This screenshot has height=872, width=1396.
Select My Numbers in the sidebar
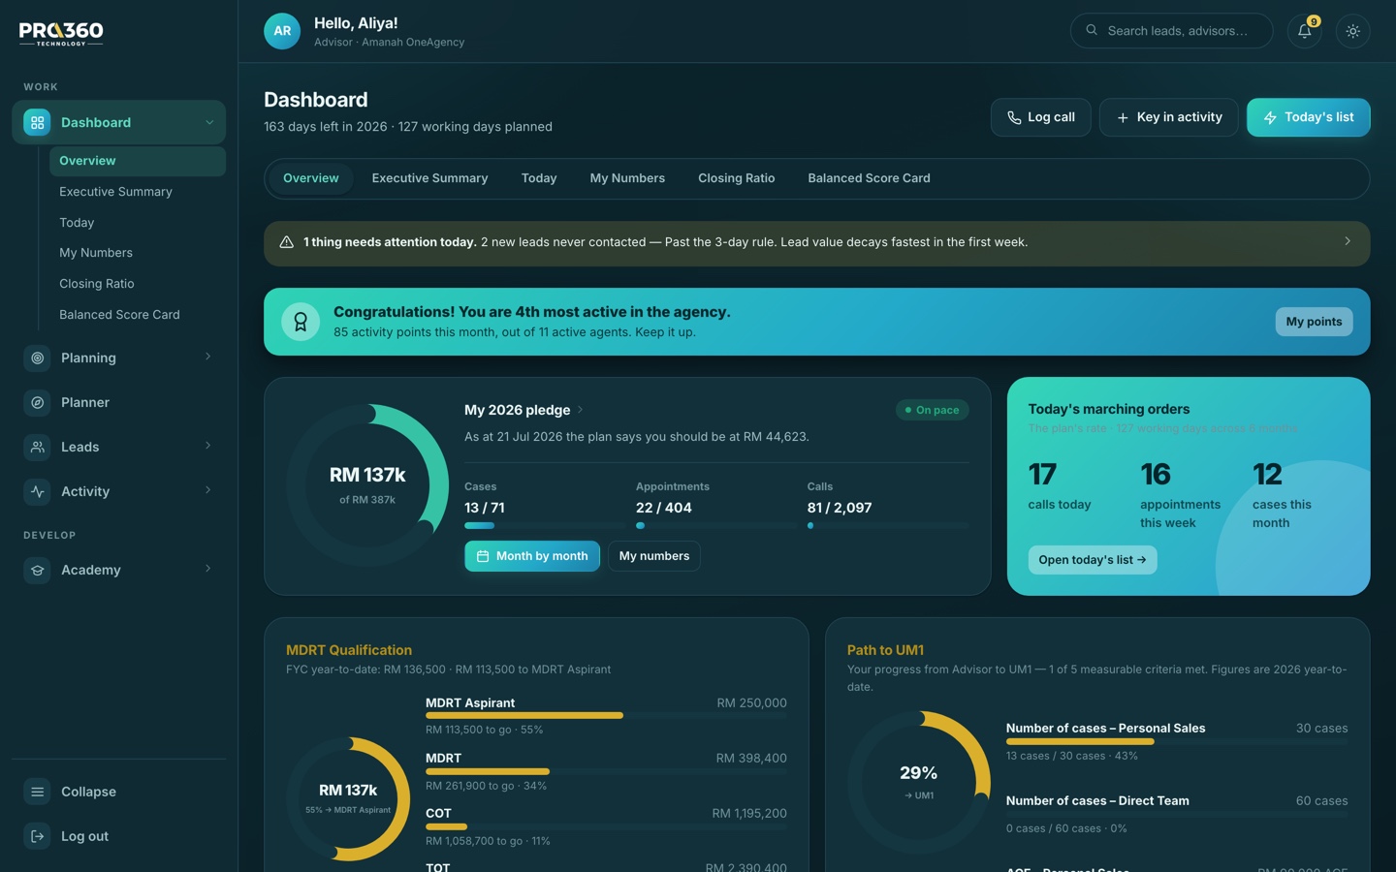[138, 253]
